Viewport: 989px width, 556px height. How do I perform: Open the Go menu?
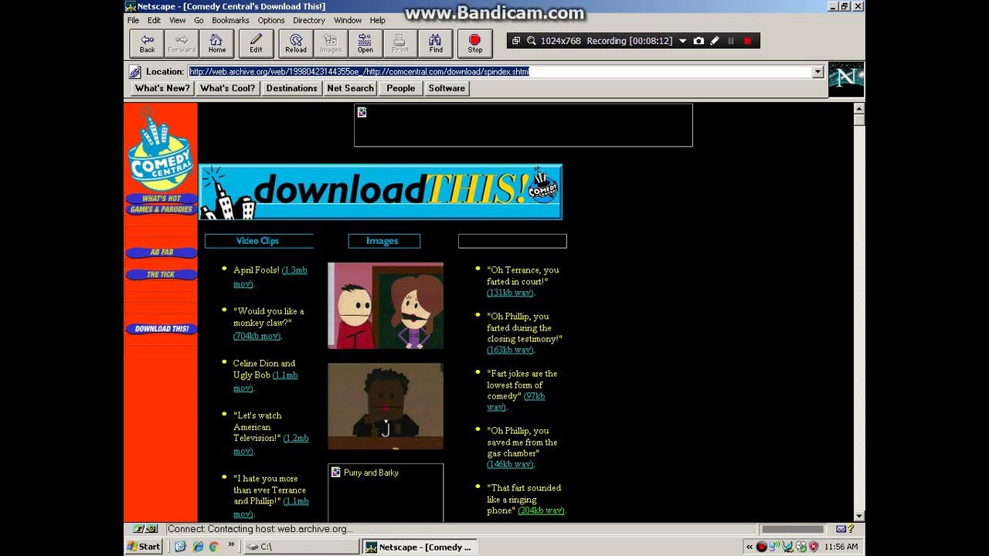pos(199,20)
